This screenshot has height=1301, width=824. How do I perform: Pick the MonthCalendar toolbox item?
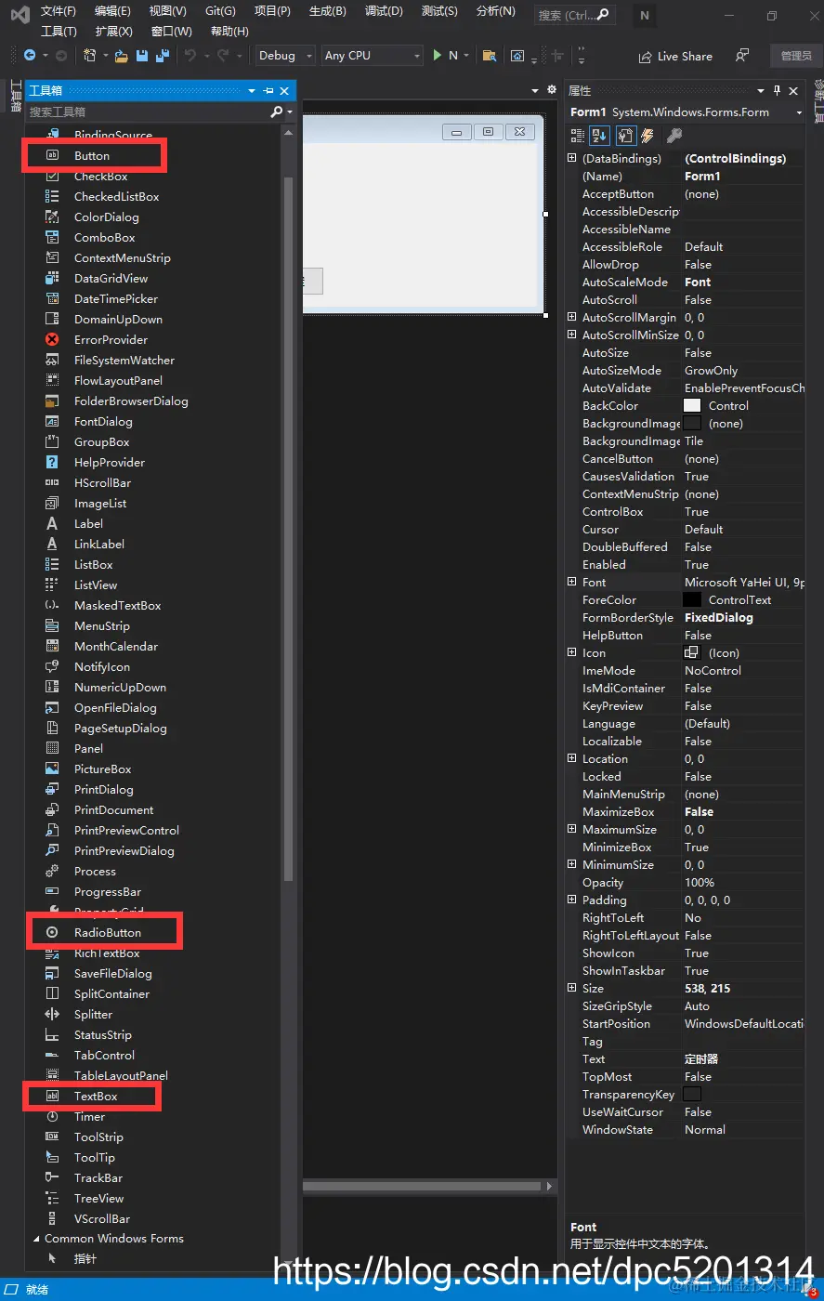115,647
